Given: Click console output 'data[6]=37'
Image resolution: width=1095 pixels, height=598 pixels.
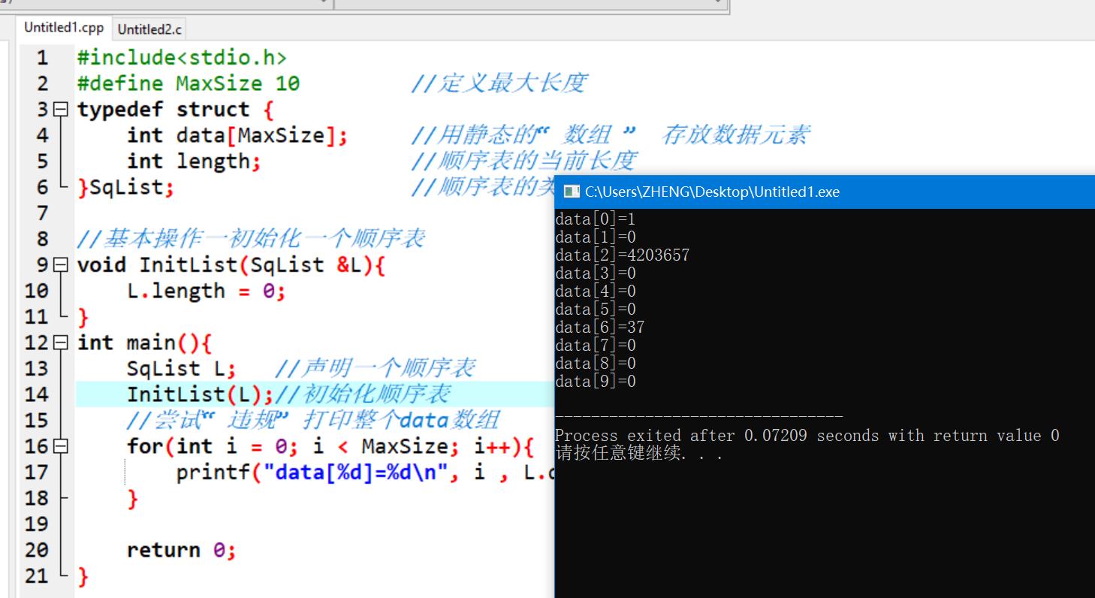Looking at the screenshot, I should [600, 328].
